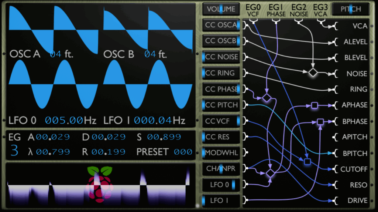Click the EG selector number 3

pyautogui.click(x=14, y=151)
